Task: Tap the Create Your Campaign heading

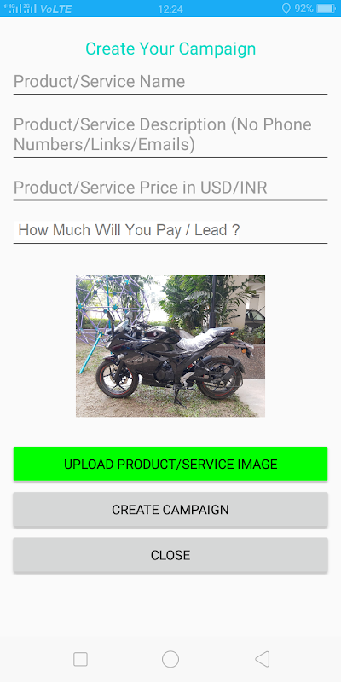Action: pyautogui.click(x=170, y=49)
